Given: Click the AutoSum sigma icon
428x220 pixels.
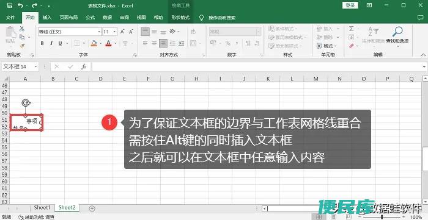Looking at the screenshot, I should 352,29.
